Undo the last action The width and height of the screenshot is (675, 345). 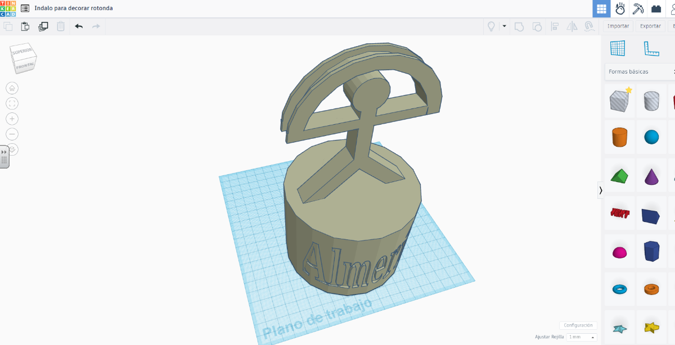tap(78, 26)
